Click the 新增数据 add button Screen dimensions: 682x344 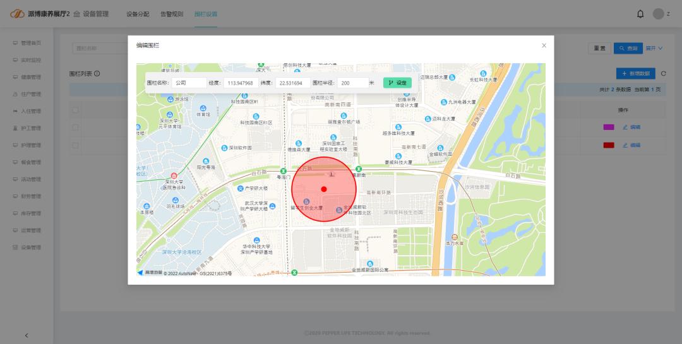[636, 73]
